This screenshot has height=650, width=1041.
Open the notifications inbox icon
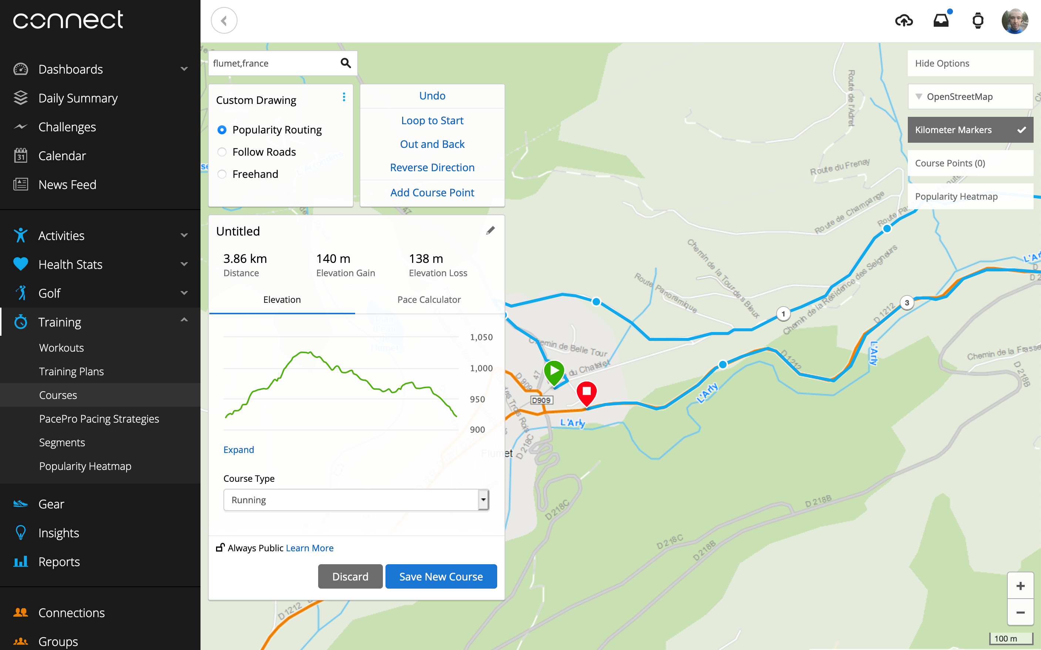[941, 20]
